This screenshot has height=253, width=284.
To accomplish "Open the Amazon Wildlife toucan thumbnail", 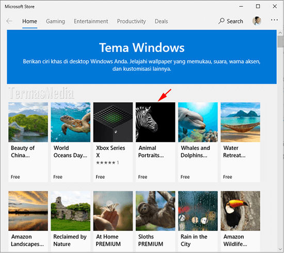I will (x=240, y=211).
